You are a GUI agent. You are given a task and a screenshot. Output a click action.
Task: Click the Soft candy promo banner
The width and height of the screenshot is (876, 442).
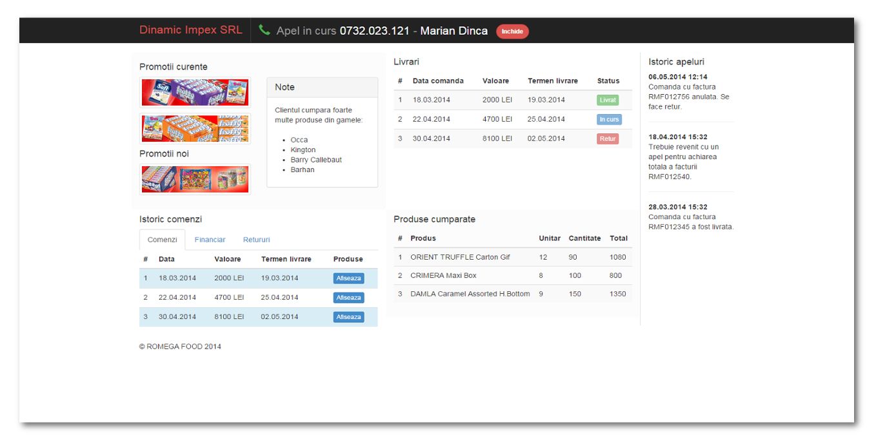click(x=194, y=93)
